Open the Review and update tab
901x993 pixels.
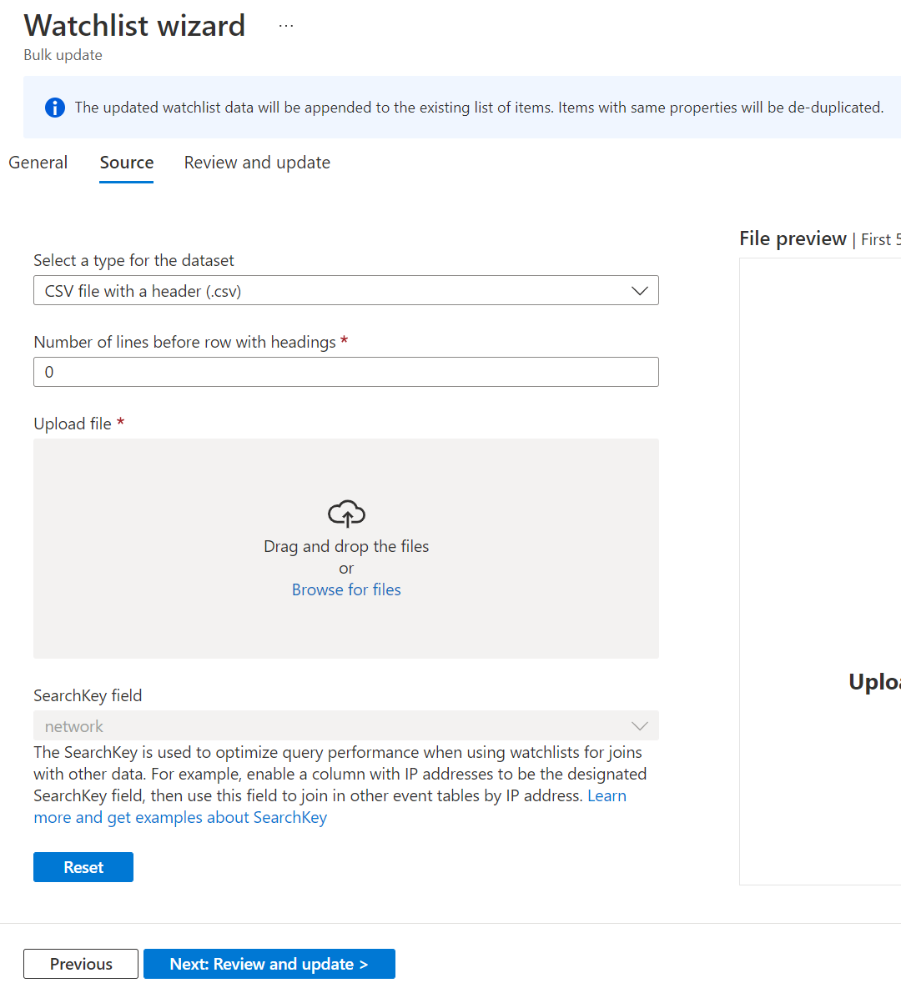click(257, 163)
